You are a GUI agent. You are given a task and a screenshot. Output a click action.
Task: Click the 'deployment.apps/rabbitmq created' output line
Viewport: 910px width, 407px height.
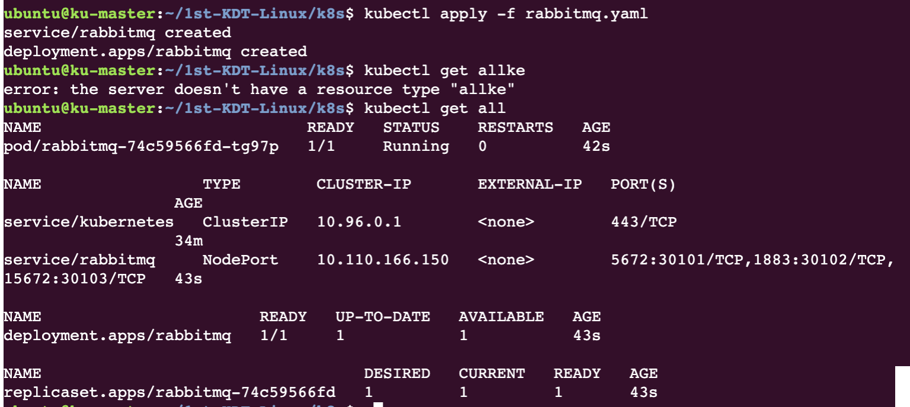click(x=155, y=51)
